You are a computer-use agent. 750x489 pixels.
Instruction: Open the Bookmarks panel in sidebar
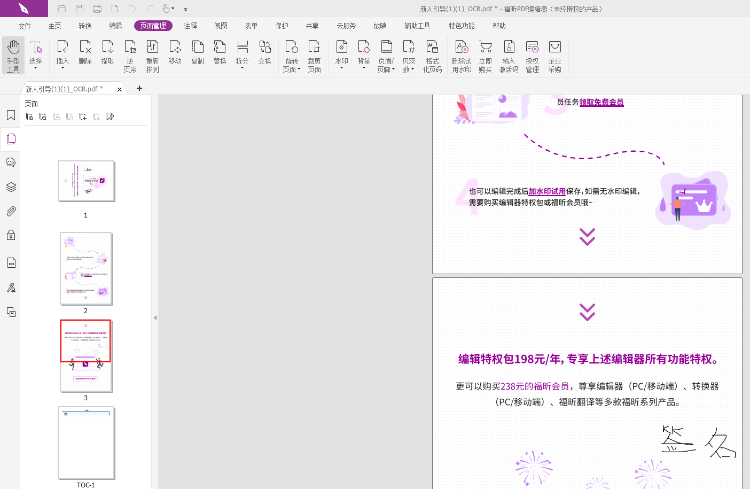[11, 115]
